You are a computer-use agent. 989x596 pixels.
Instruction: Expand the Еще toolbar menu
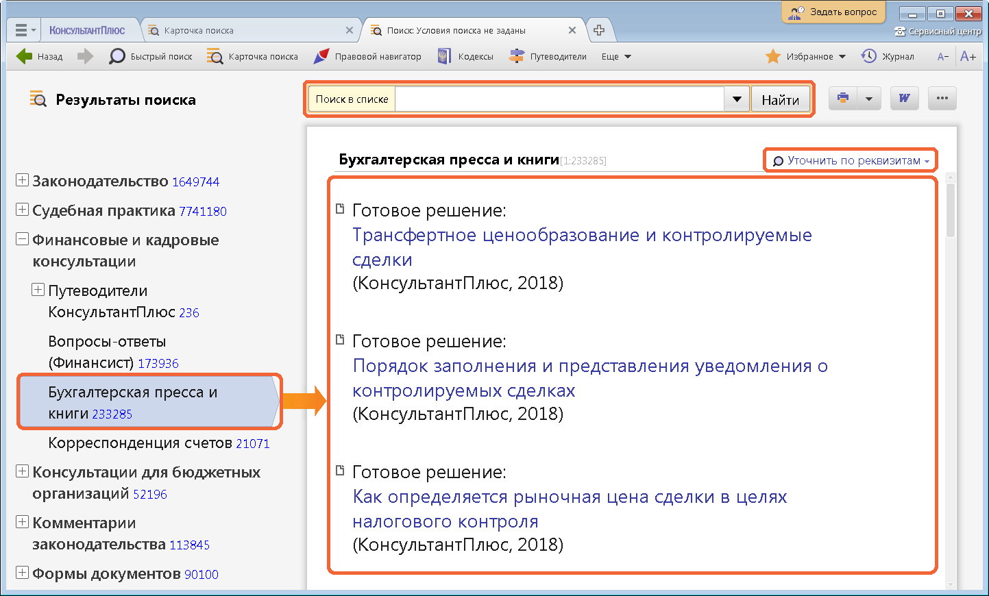click(x=616, y=56)
